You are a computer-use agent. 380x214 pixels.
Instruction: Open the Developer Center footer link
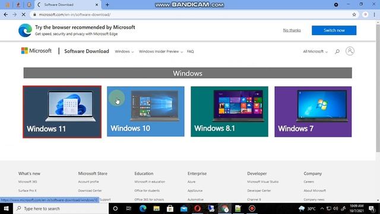(259, 191)
